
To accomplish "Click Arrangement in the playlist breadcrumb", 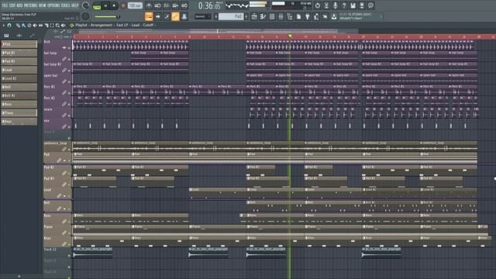I will pos(102,25).
